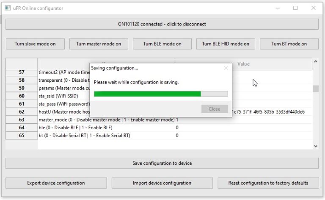
Task: Click ON101120 connected disconnect button
Action: [162, 24]
